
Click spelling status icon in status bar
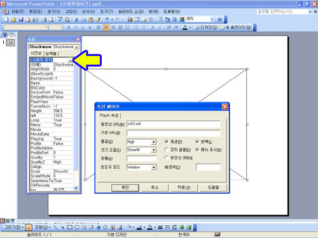[x=218, y=234]
